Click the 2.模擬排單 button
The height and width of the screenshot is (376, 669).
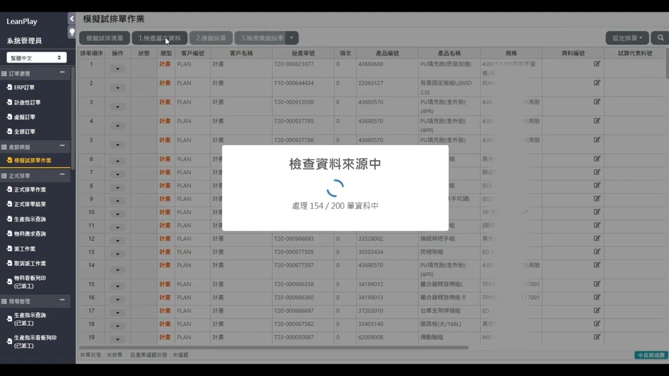click(211, 38)
